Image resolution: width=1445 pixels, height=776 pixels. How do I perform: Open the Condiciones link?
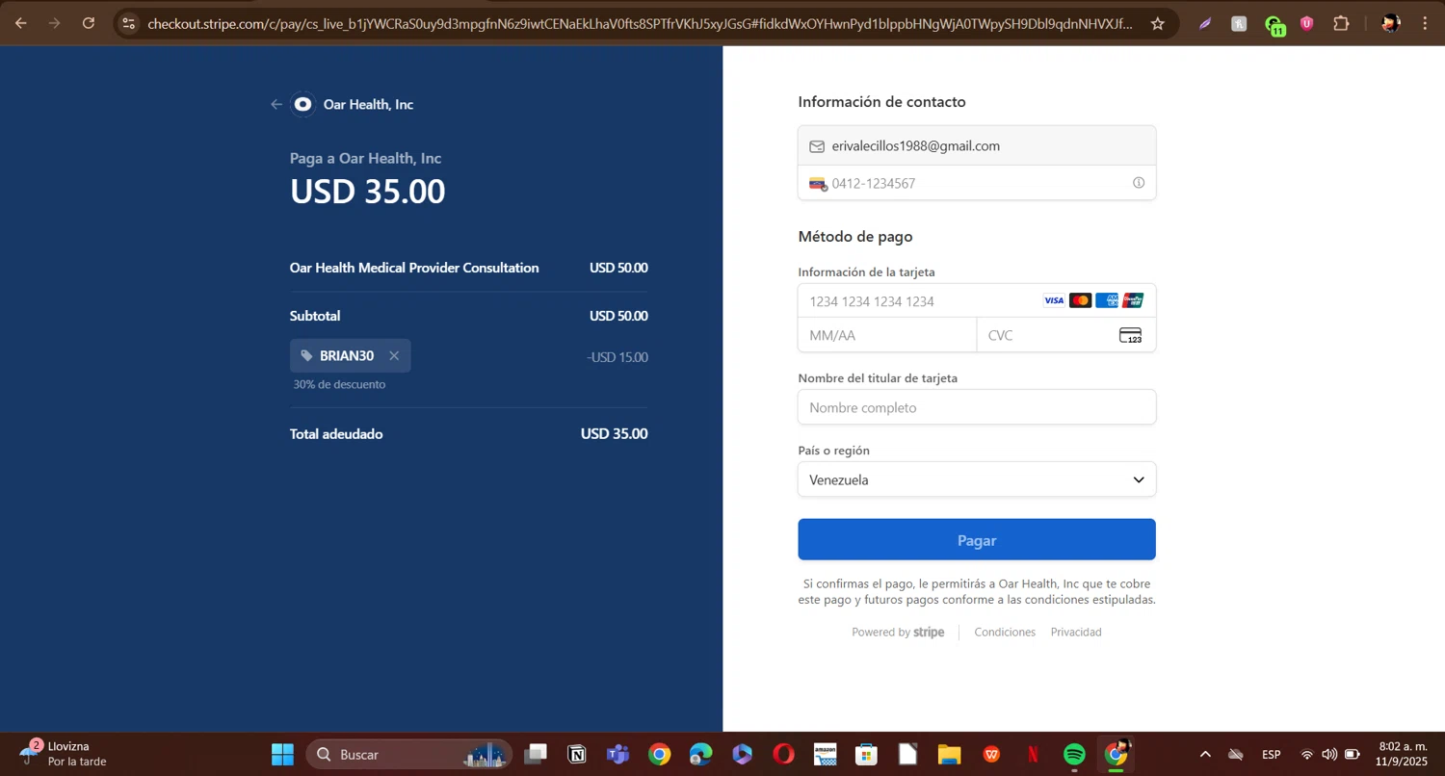click(x=1005, y=633)
